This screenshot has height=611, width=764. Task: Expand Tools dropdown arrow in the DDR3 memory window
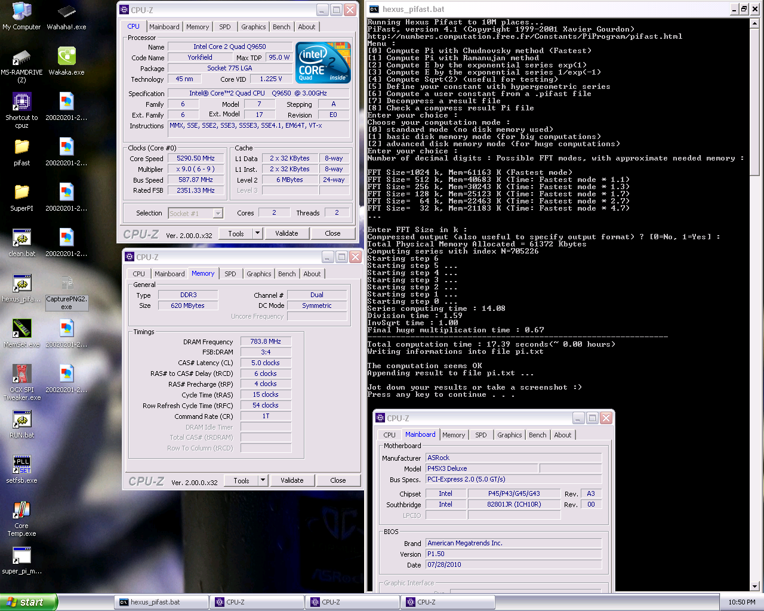coord(263,480)
